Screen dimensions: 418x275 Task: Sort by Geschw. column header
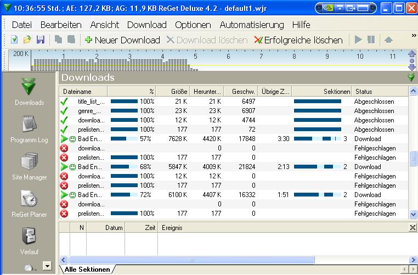point(241,92)
